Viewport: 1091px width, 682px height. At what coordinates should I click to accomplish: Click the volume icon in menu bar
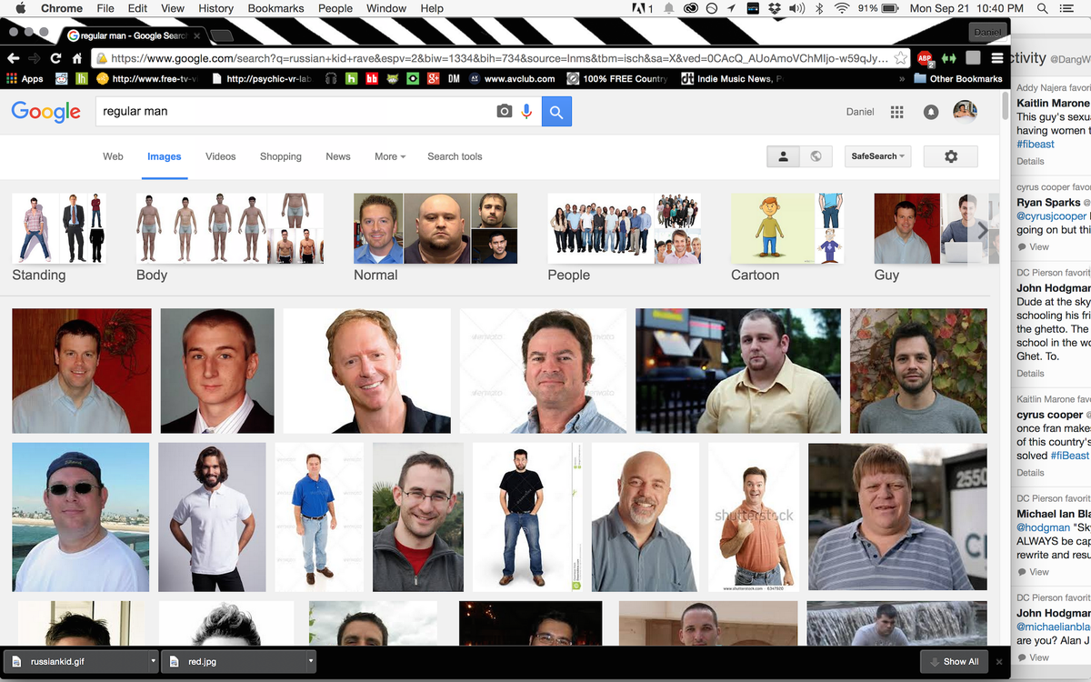[x=797, y=8]
